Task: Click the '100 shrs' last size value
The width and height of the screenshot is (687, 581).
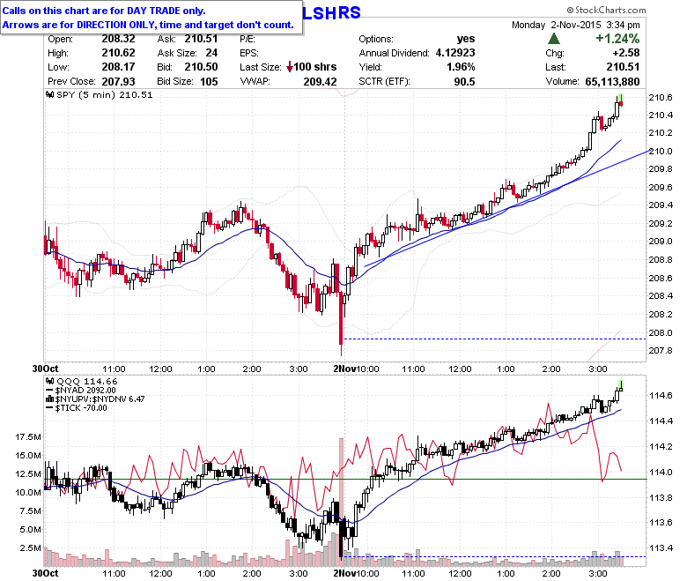Action: point(315,67)
